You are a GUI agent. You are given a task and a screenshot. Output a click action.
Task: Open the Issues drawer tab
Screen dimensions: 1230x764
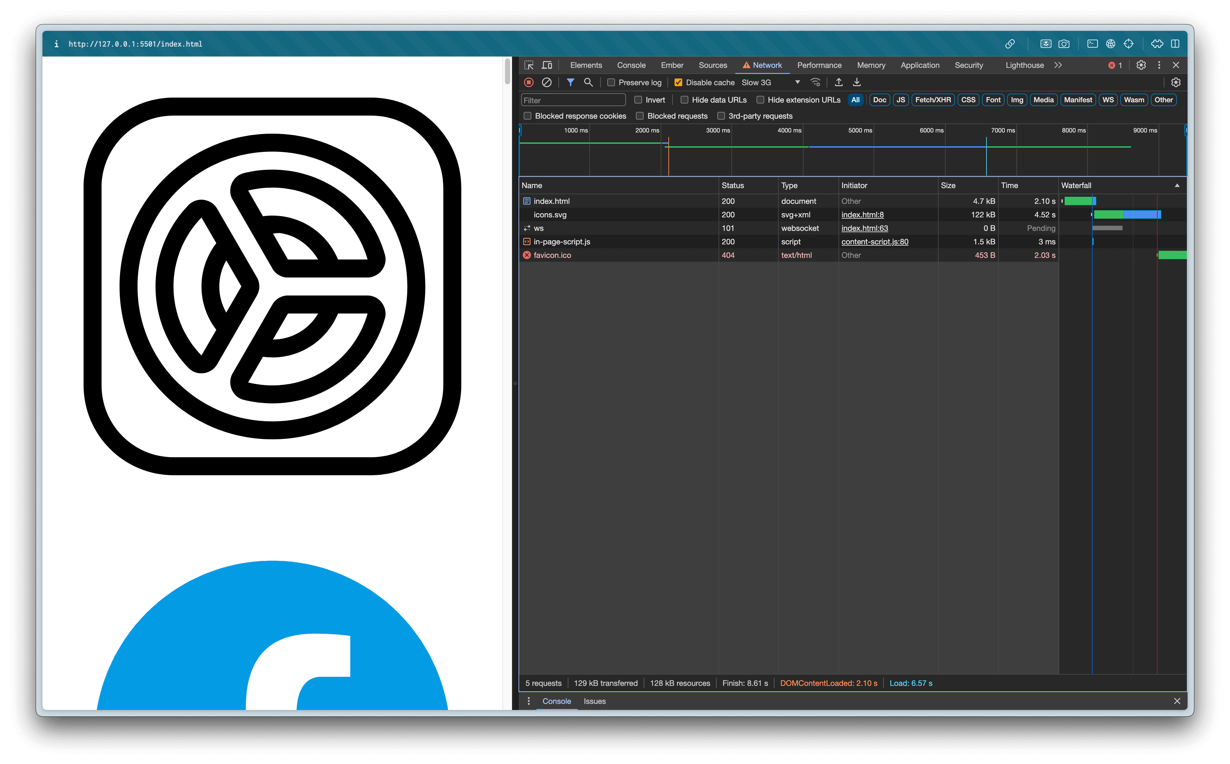coord(594,701)
